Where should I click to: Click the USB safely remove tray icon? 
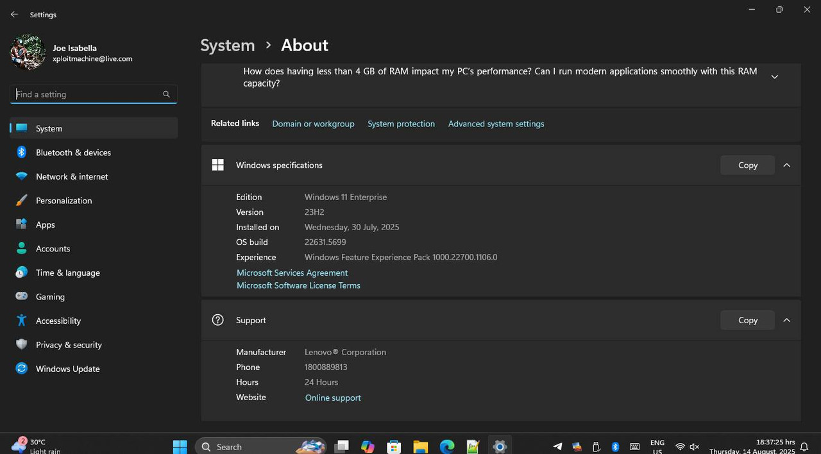596,446
